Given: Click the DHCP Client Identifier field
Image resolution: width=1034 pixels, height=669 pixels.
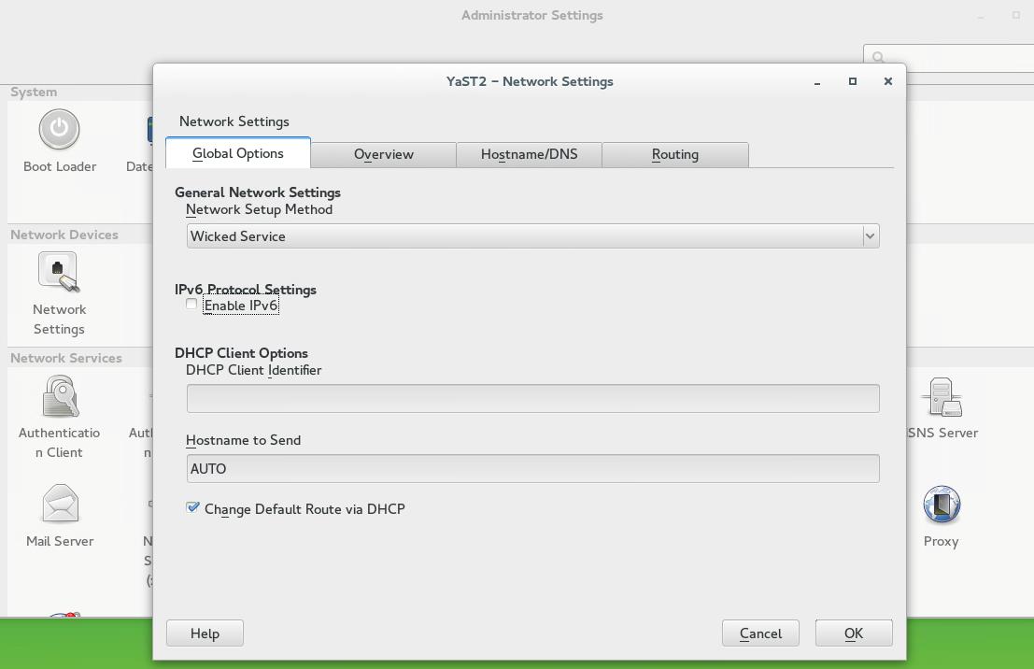Looking at the screenshot, I should 532,399.
